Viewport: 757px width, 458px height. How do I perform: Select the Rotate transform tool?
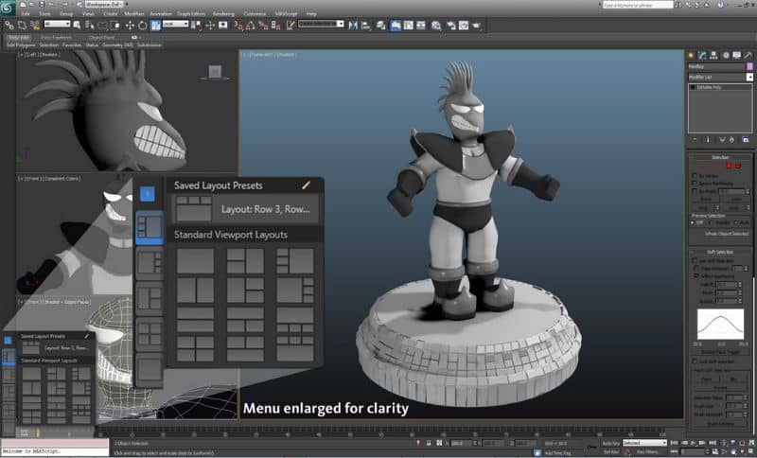142,25
